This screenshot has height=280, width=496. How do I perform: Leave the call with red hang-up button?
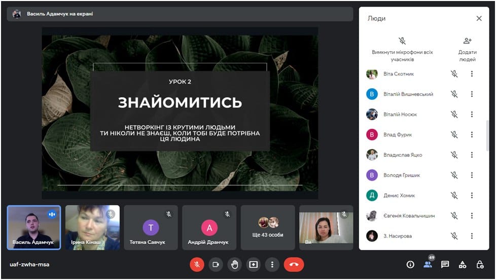(294, 264)
